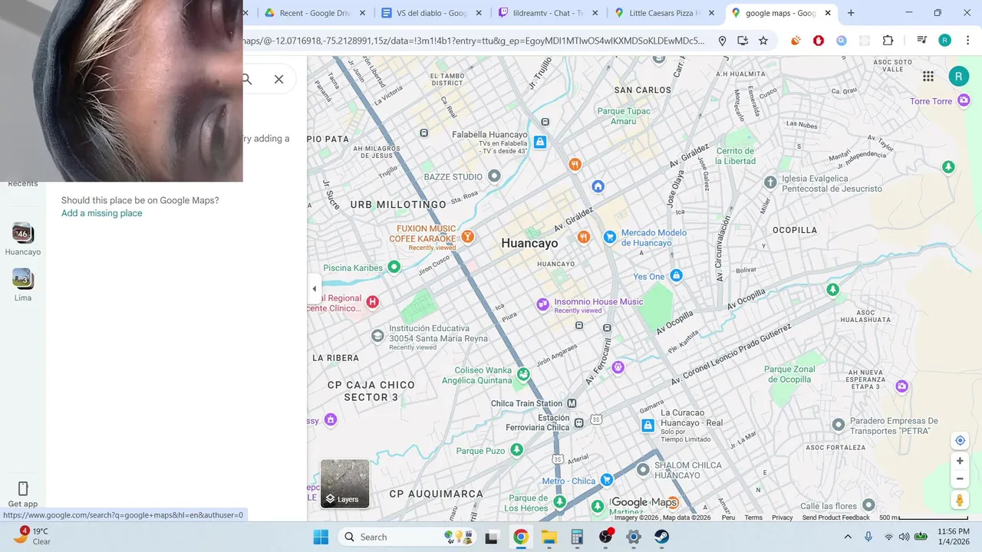Click Get app in sidebar
982x552 pixels.
tap(23, 495)
